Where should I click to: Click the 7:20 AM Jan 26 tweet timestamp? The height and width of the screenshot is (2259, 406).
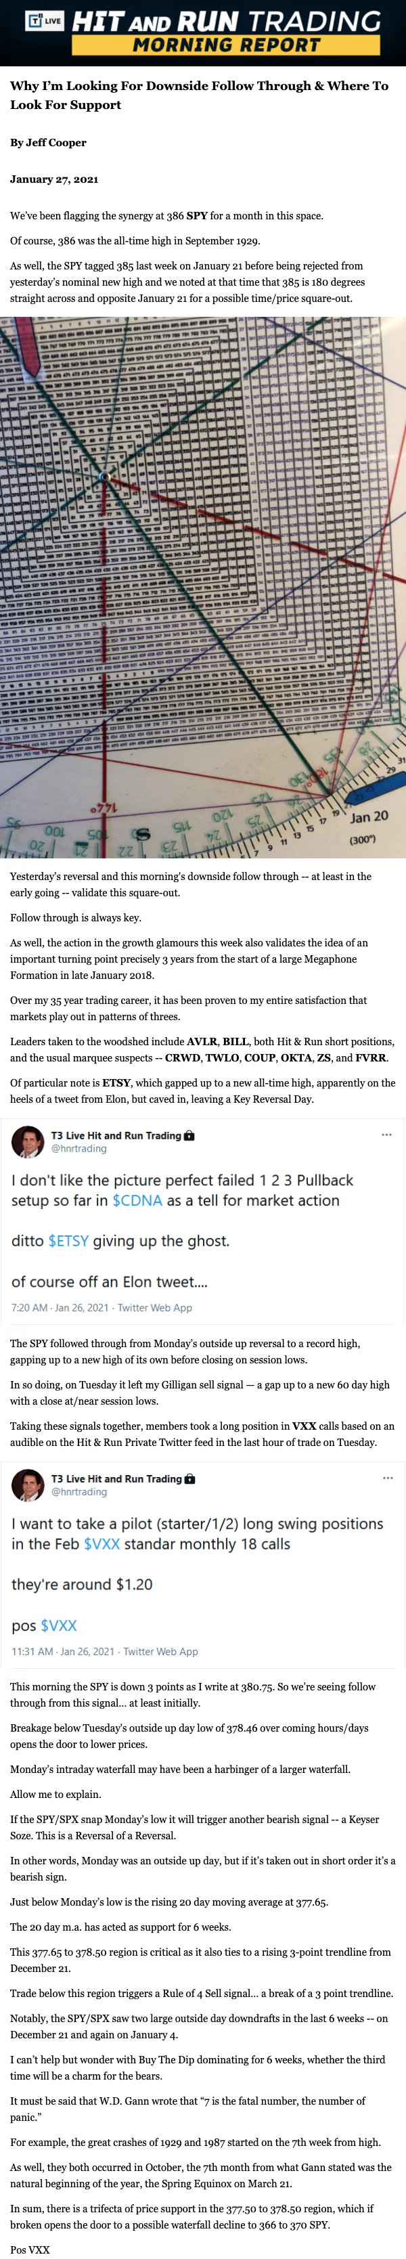(60, 1307)
